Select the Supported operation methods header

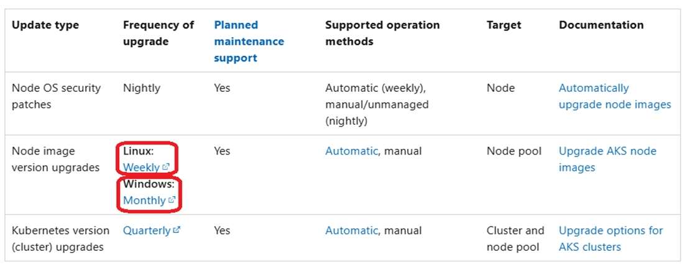point(382,34)
